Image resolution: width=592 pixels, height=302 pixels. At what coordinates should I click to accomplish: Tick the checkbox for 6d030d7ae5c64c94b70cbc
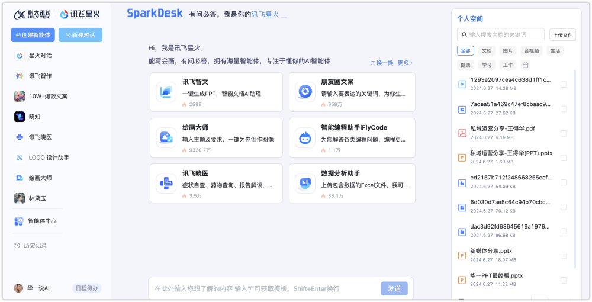pyautogui.click(x=564, y=207)
